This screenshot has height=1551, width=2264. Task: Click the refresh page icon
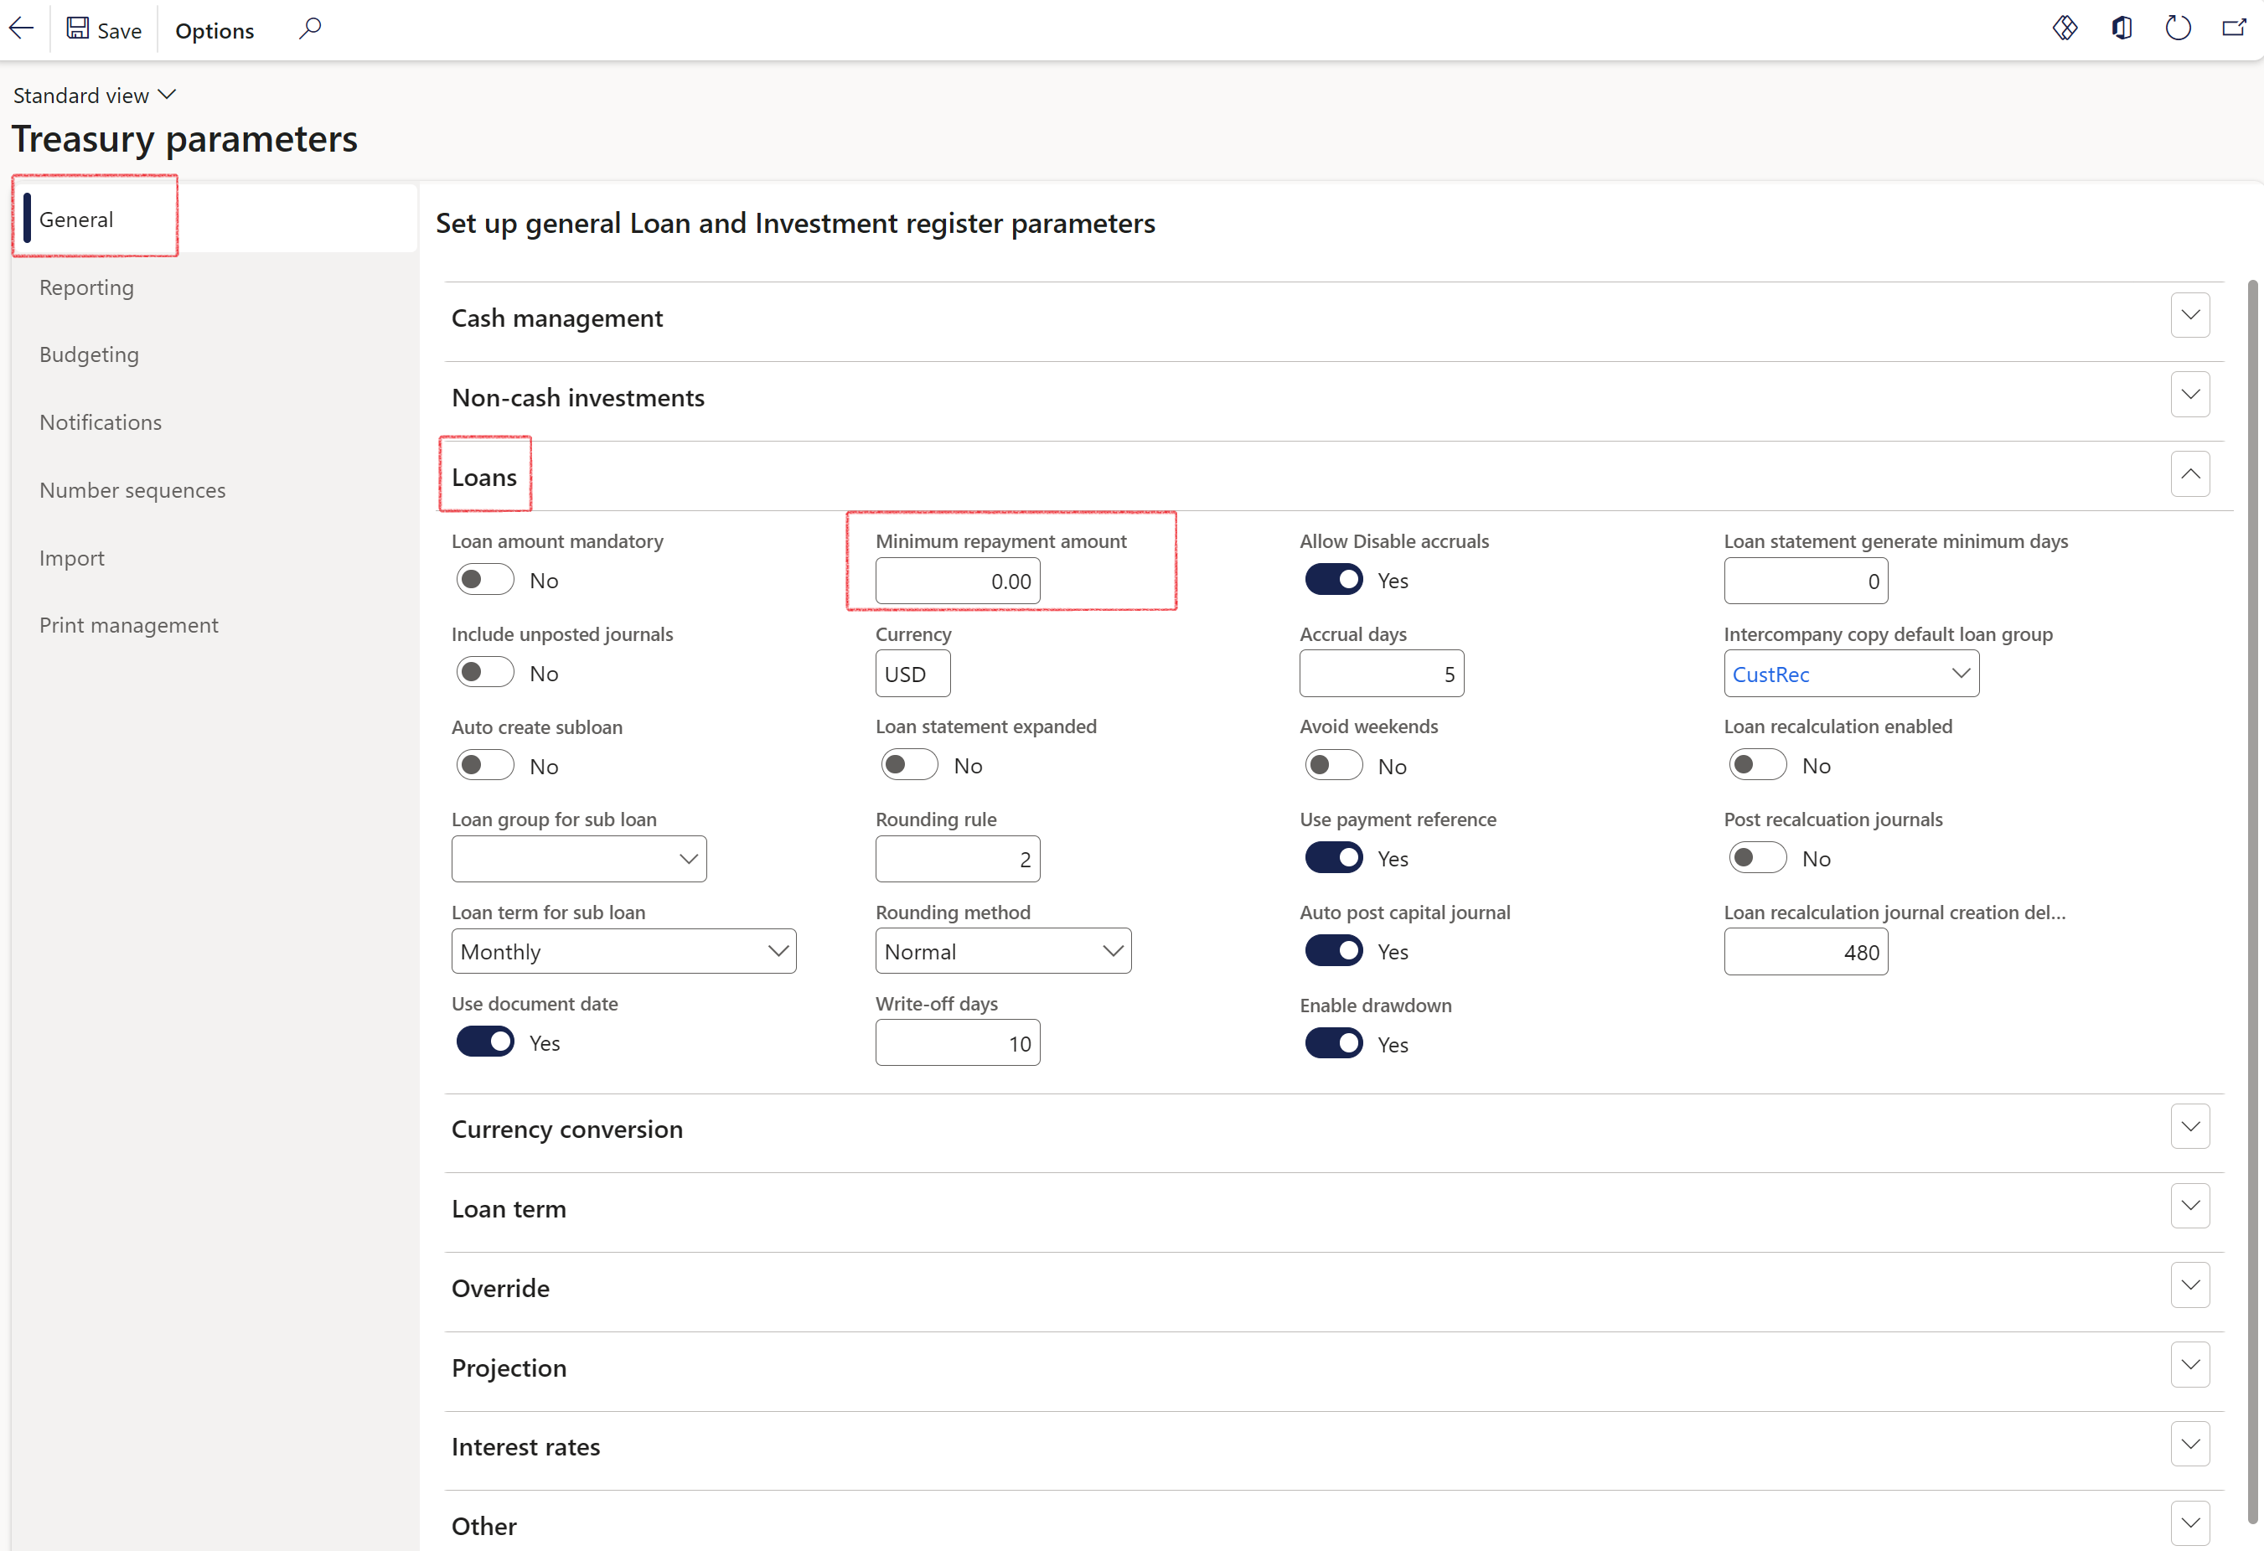point(2178,28)
